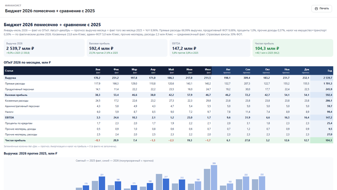Select the Янв column header
337x190 pixels.
[x=98, y=71]
